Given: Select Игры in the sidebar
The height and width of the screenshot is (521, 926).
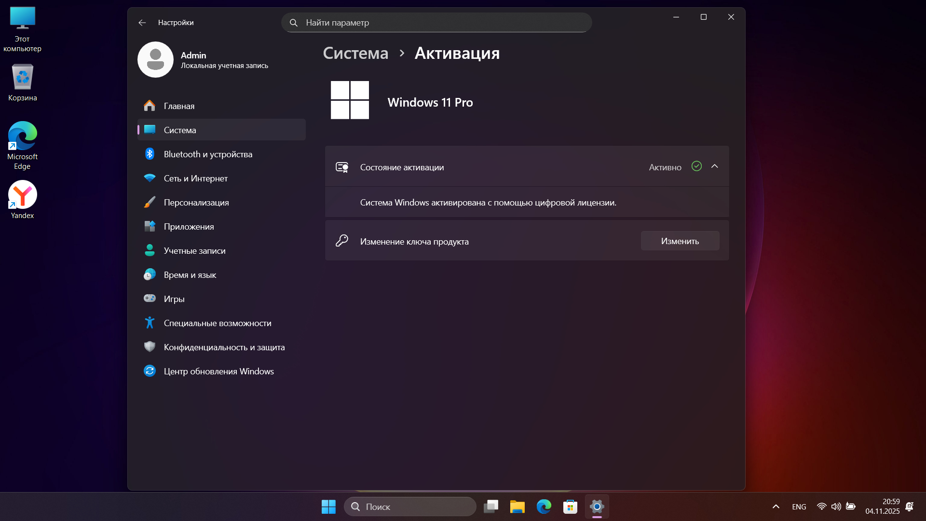Looking at the screenshot, I should pos(174,299).
